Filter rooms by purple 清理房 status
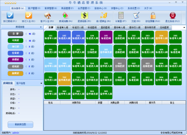This screenshot has width=187, height=135. [x=16, y=60]
